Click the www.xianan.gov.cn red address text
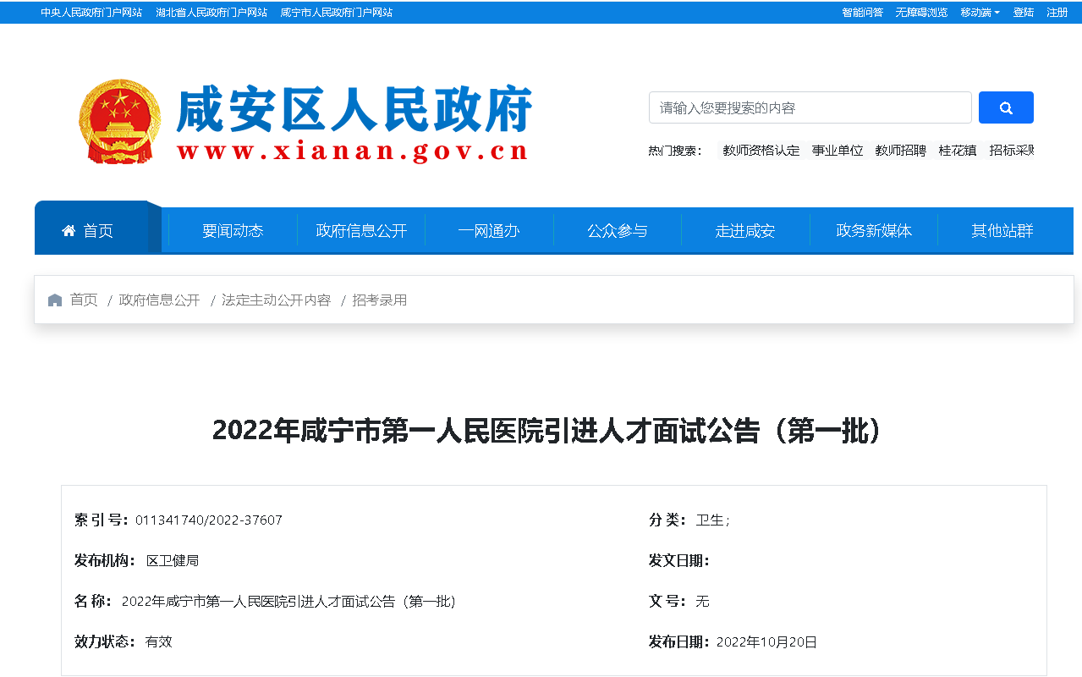The image size is (1082, 677). click(353, 151)
